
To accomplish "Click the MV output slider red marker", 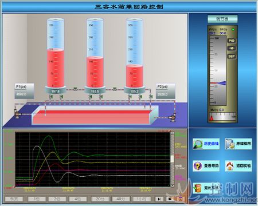I will click(x=212, y=118).
